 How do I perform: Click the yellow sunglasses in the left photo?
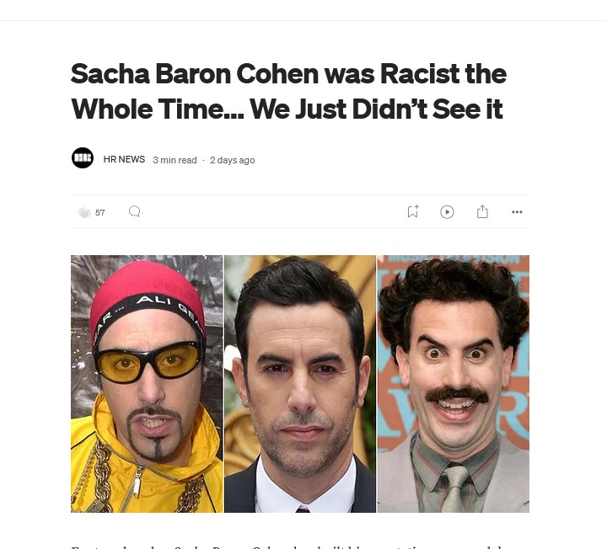(148, 362)
